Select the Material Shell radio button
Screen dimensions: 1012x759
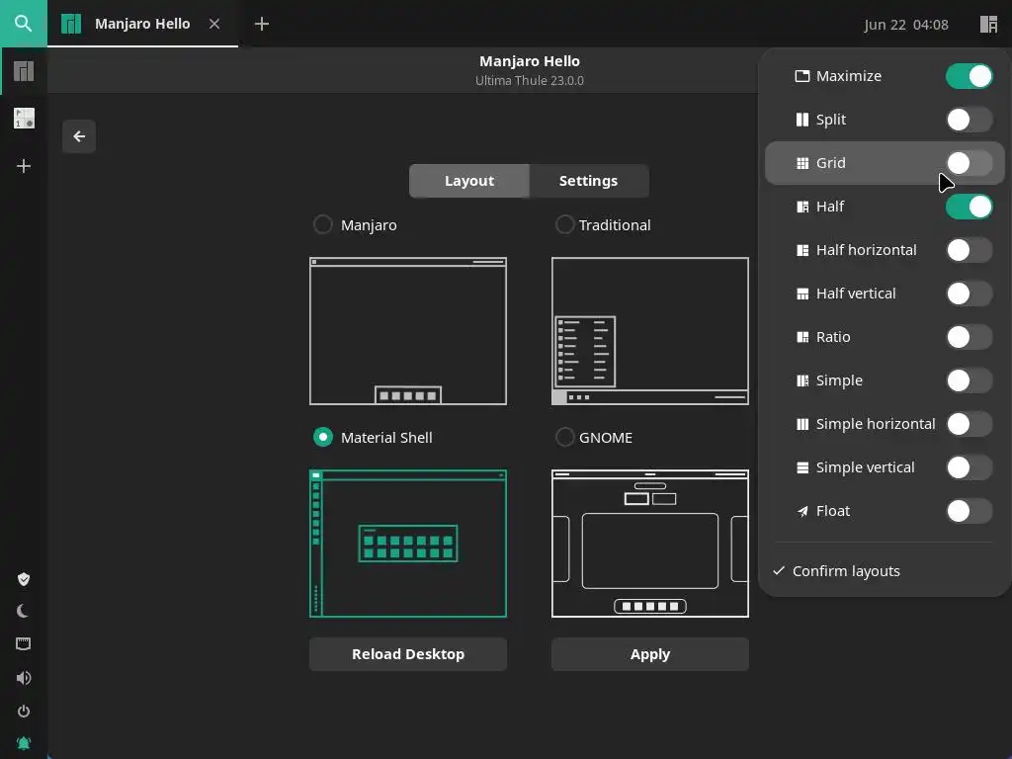click(x=323, y=437)
